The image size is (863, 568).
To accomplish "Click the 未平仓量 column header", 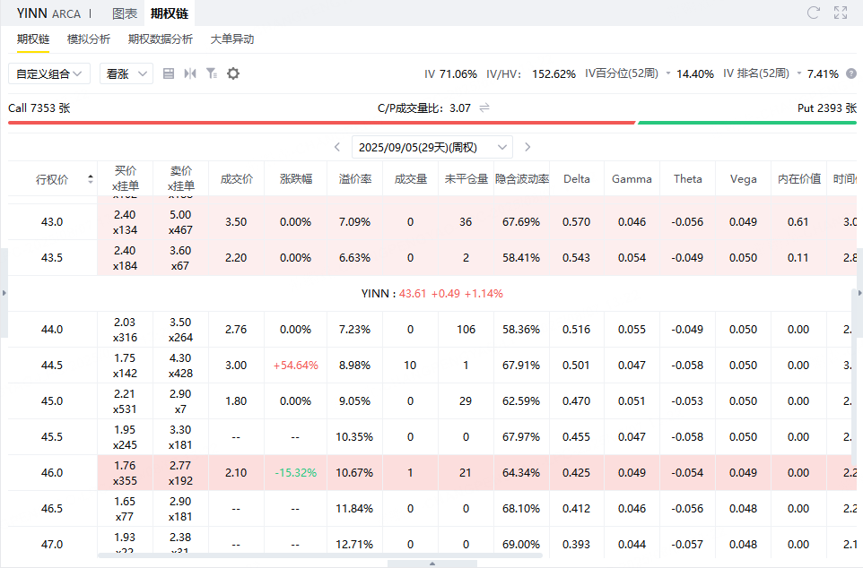I will click(466, 178).
